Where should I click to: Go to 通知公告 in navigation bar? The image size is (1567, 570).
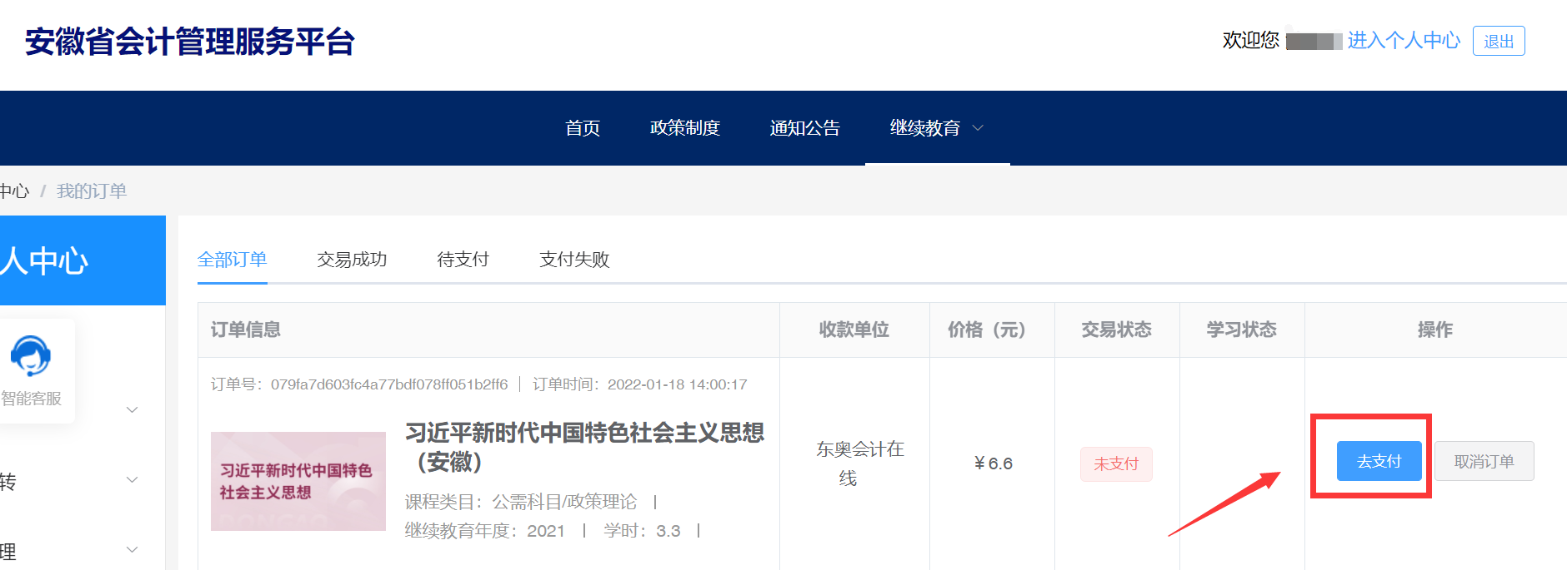coord(804,128)
